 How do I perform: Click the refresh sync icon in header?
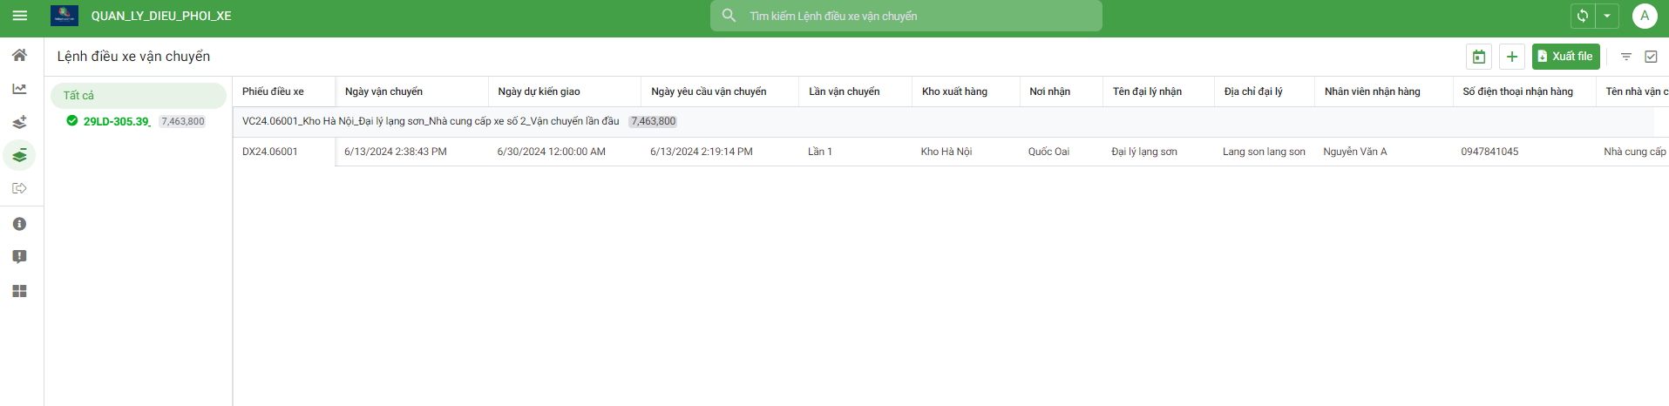coord(1583,16)
